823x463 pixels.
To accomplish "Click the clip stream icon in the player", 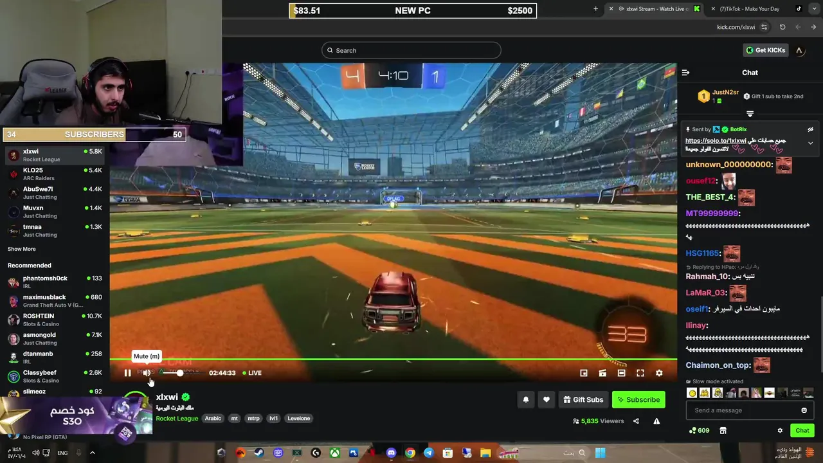I will 602,373.
